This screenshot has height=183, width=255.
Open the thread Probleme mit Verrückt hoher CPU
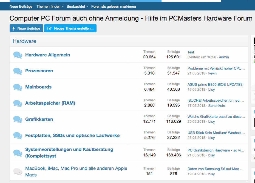pos(216,68)
